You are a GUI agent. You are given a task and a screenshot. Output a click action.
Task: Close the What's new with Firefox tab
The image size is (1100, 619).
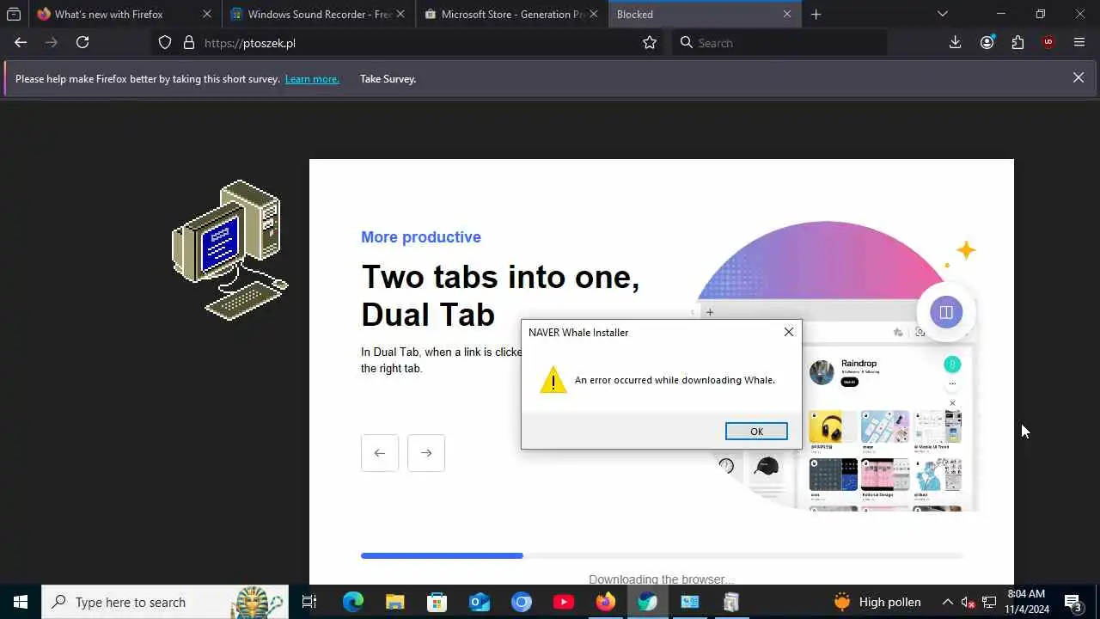click(207, 14)
